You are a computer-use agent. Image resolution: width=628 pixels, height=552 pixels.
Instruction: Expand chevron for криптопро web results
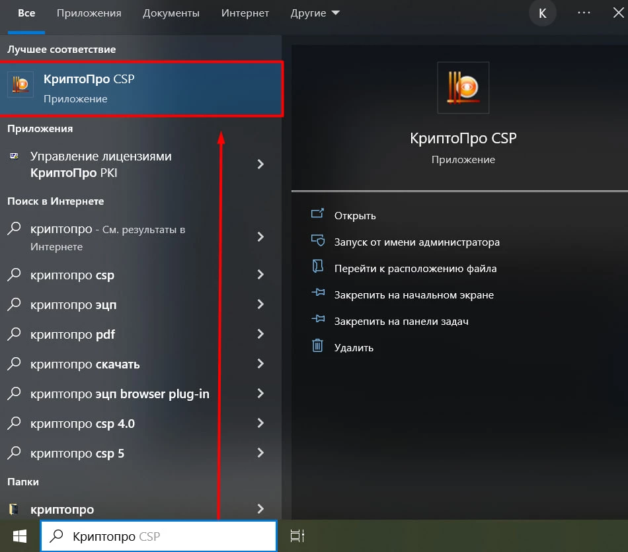click(x=260, y=237)
